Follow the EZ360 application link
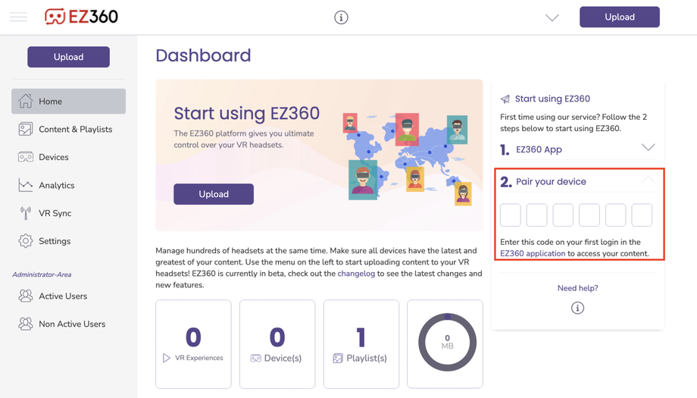697x398 pixels. pos(533,253)
